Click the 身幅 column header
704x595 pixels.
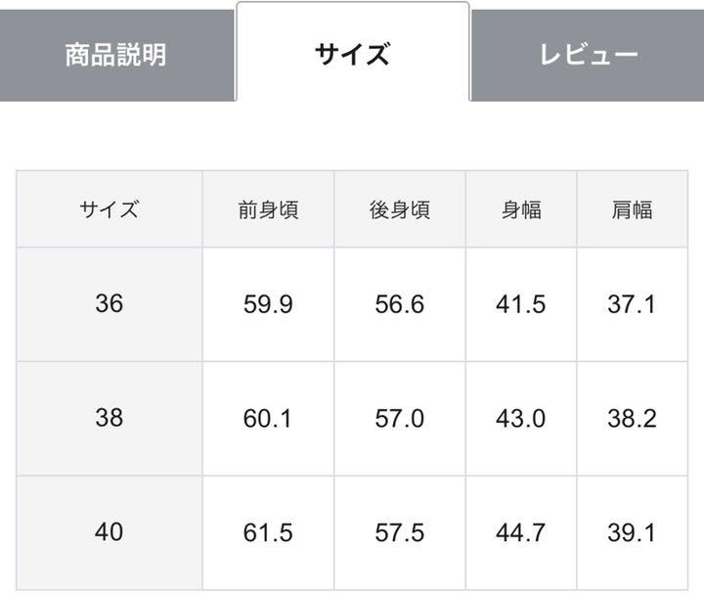pos(521,209)
